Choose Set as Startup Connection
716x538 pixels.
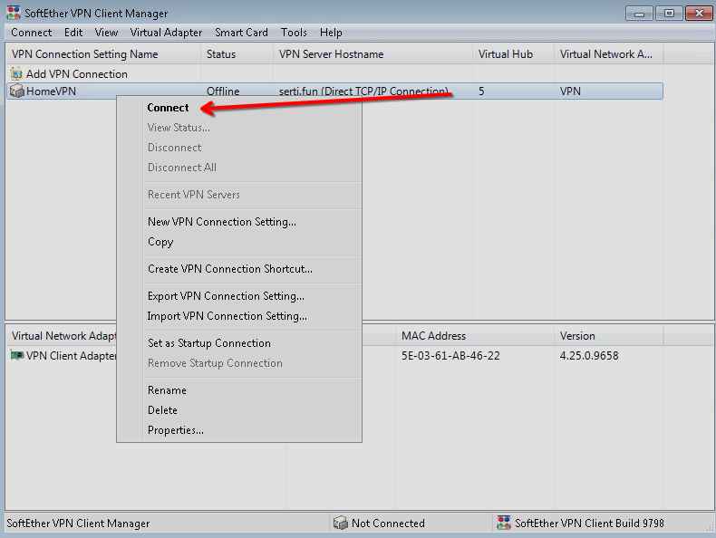209,343
